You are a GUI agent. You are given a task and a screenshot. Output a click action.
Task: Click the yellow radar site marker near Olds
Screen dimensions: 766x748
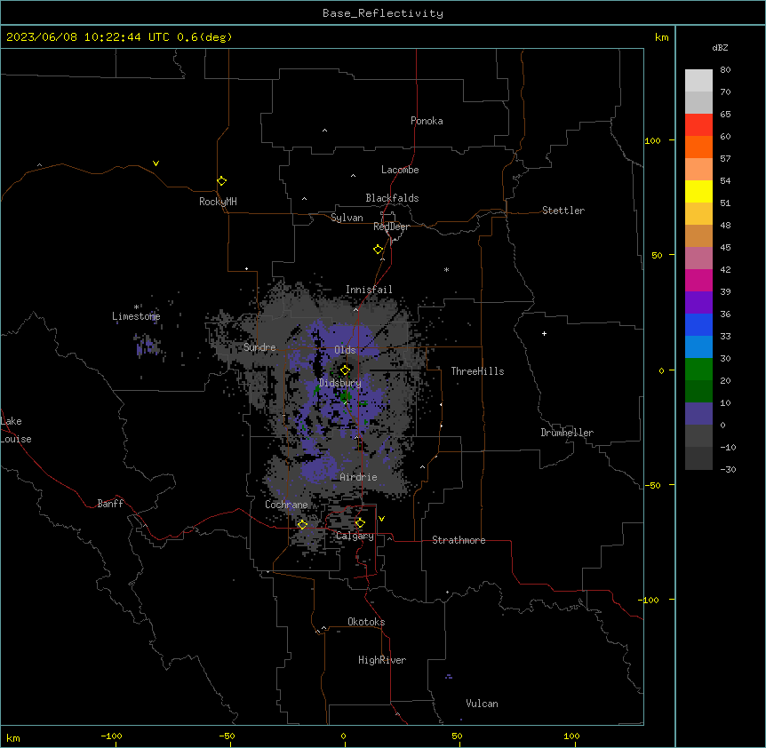pos(345,370)
